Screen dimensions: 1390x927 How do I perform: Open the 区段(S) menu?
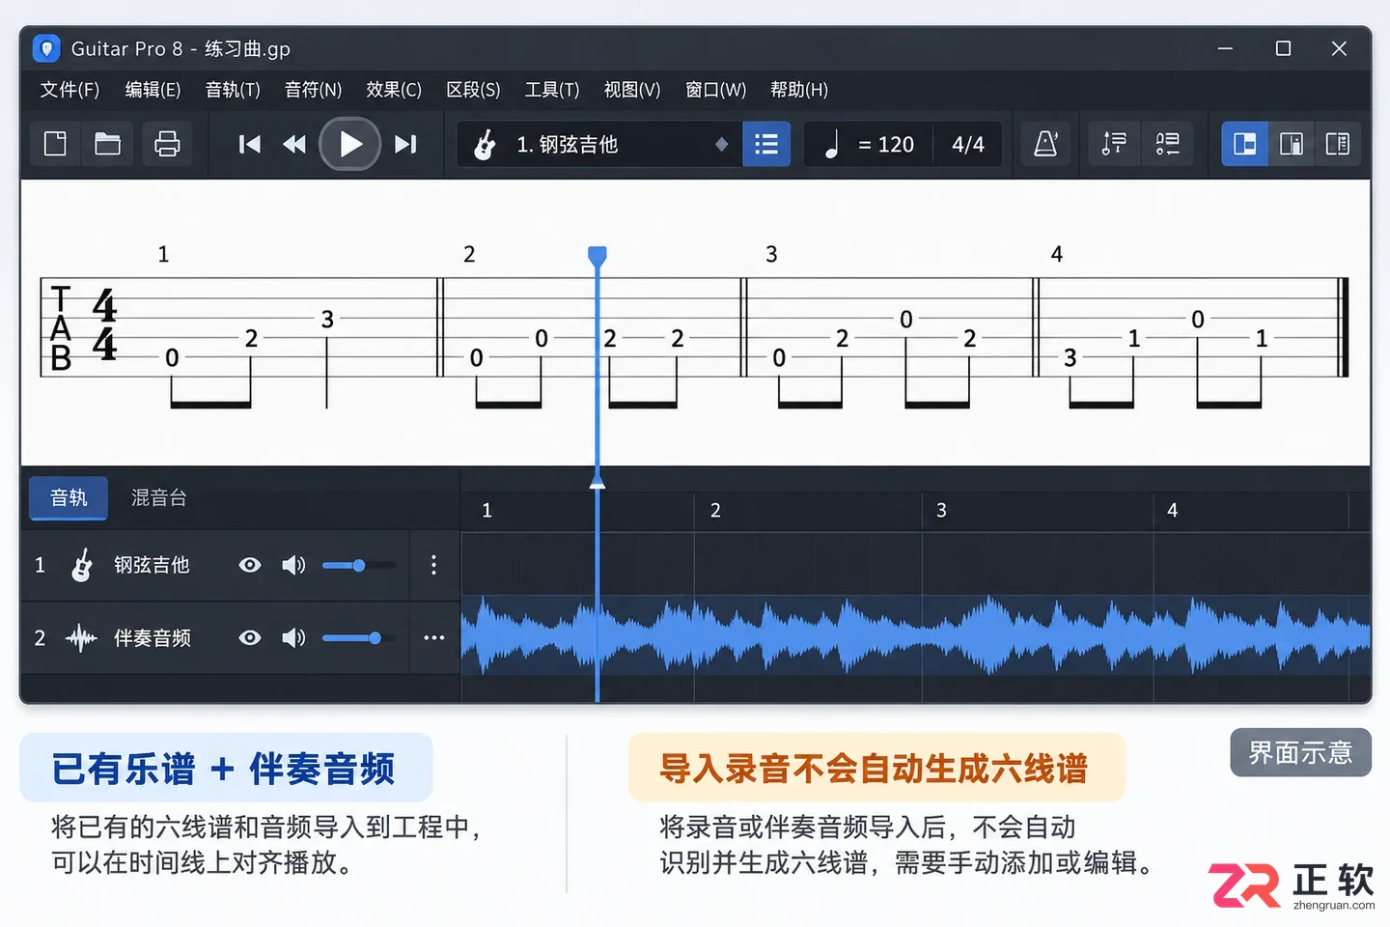[x=473, y=90]
